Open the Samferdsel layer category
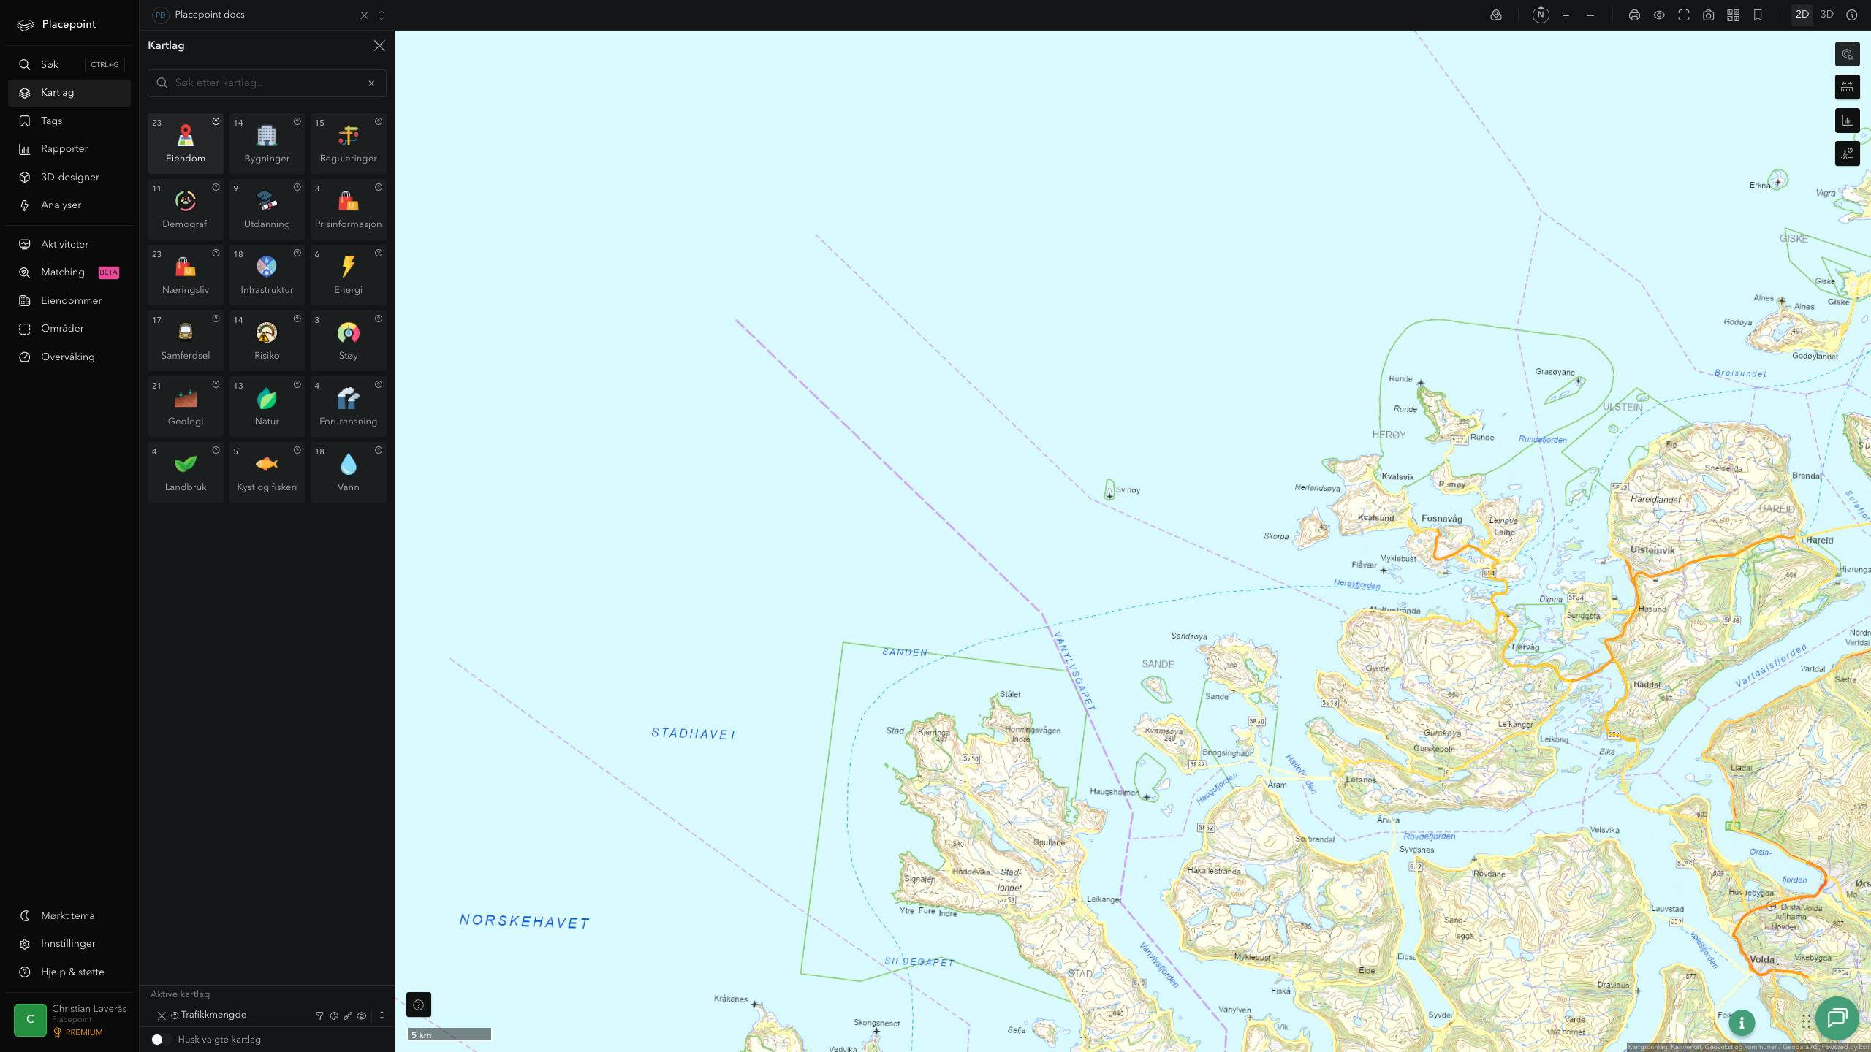Viewport: 1871px width, 1052px height. [x=185, y=340]
